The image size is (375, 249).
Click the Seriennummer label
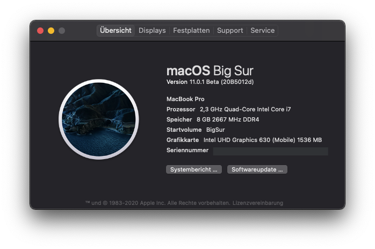pos(187,151)
